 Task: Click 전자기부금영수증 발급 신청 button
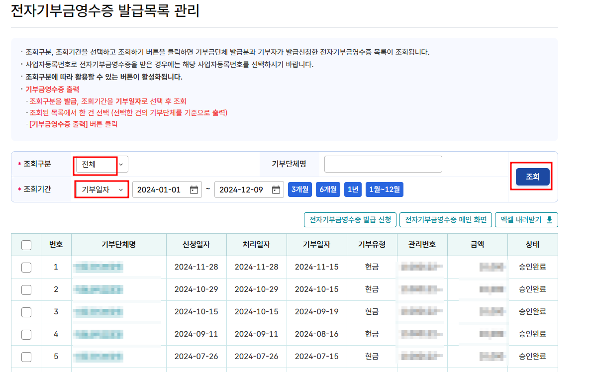[x=350, y=220]
